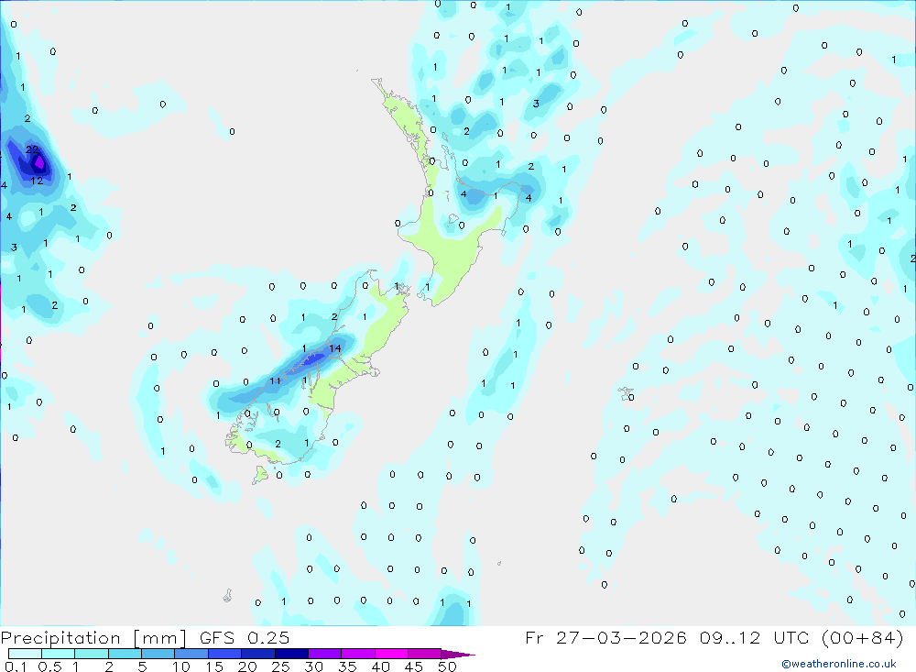This screenshot has width=916, height=672.
Task: Click the precipitation value '12' on the map
Action: (37, 181)
